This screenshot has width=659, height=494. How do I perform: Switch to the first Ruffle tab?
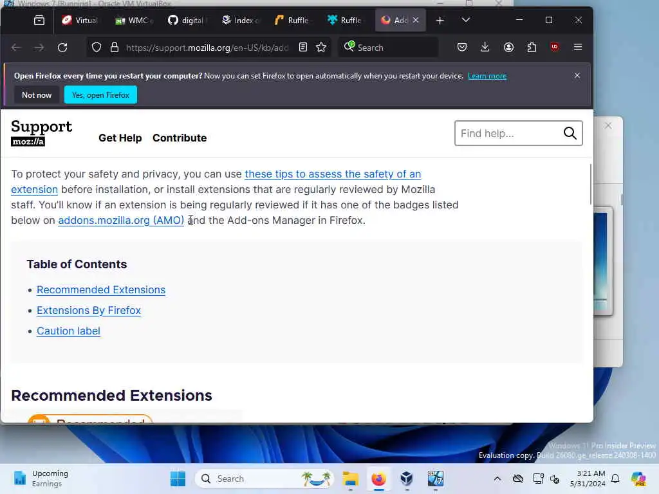tap(292, 20)
